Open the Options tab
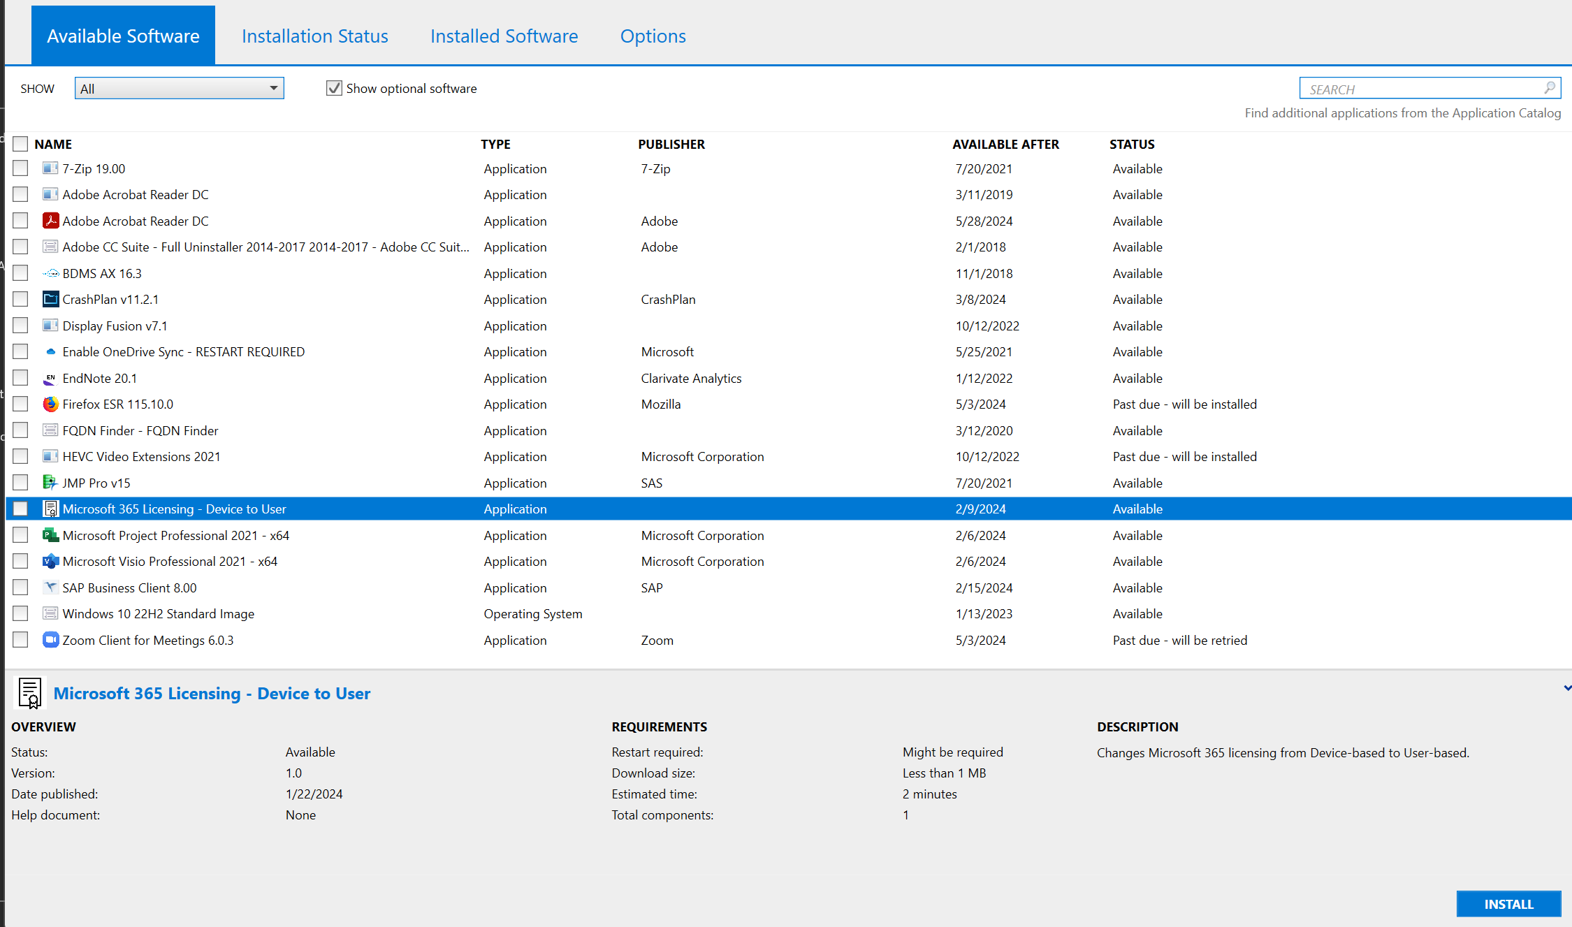Screen dimensions: 1572x927 pyautogui.click(x=653, y=36)
